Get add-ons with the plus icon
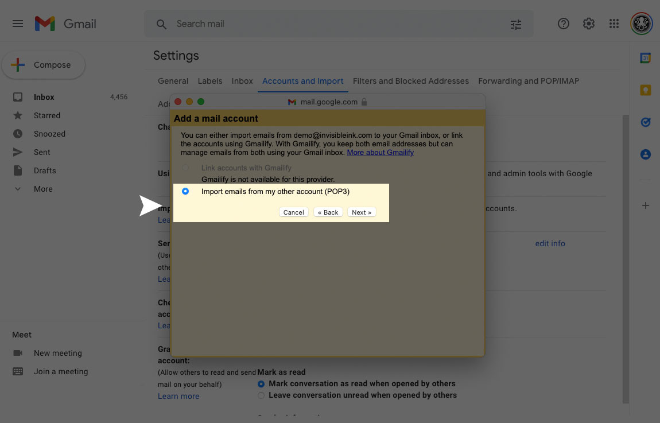Viewport: 660px width, 423px height. [x=645, y=205]
